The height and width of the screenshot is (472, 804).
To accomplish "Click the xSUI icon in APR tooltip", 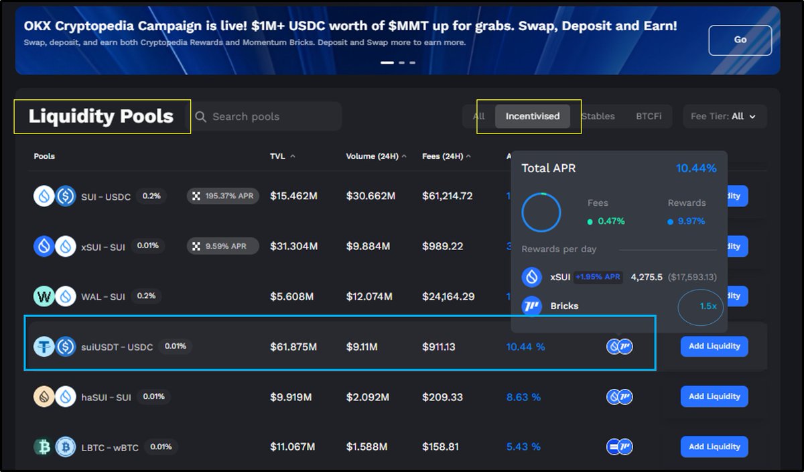I will 532,277.
